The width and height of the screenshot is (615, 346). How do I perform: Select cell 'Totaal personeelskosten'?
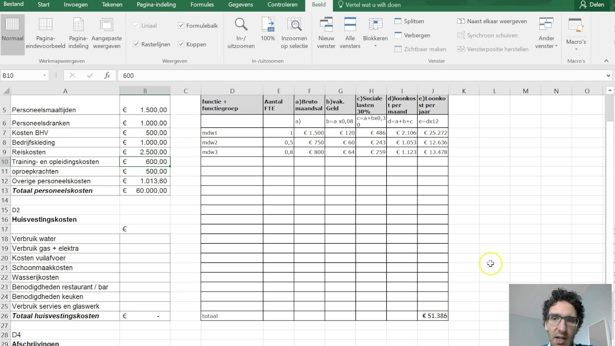click(65, 191)
